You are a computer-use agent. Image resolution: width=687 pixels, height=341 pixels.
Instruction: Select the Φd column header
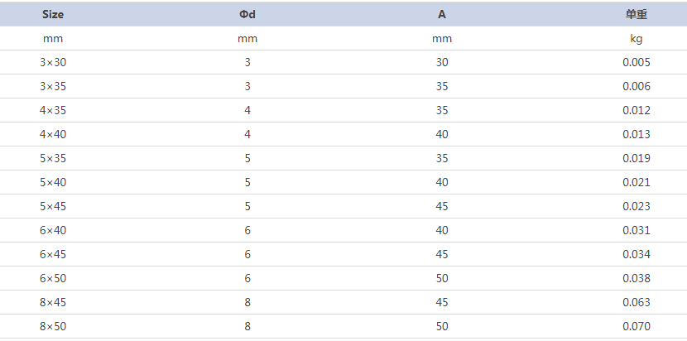tap(247, 14)
